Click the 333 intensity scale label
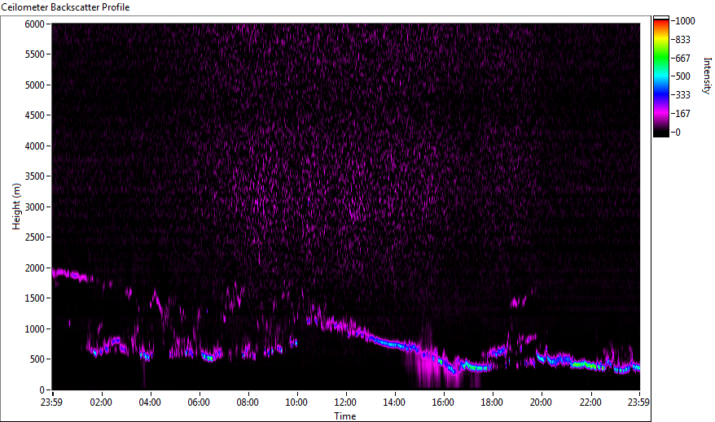 coord(682,95)
